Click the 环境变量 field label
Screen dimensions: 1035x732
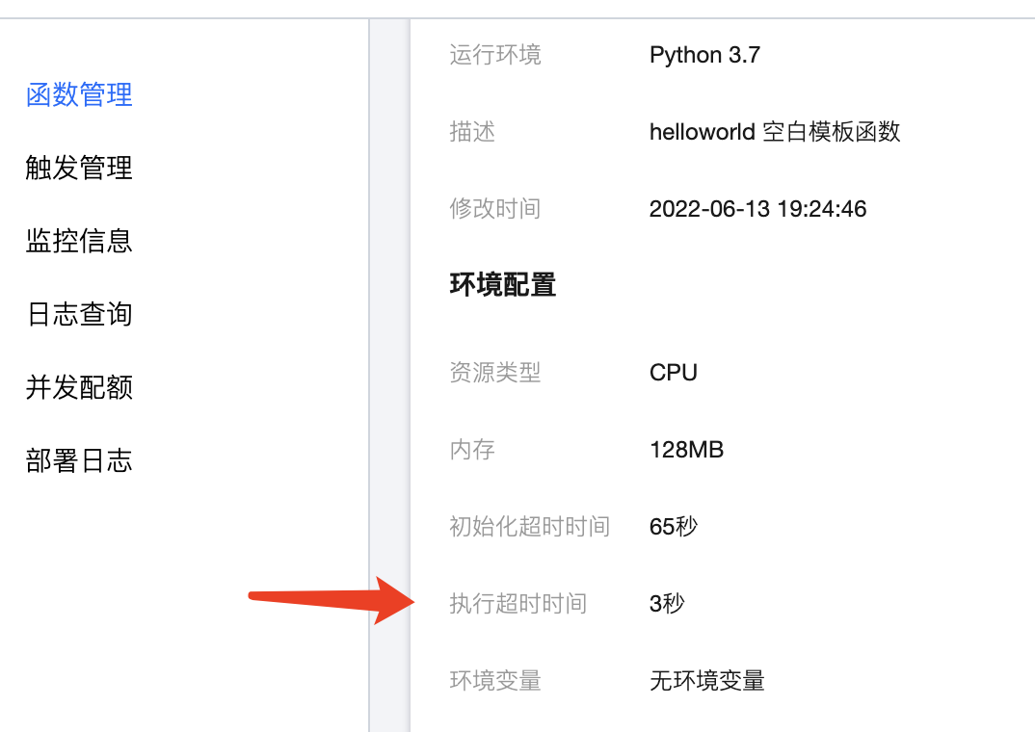495,681
